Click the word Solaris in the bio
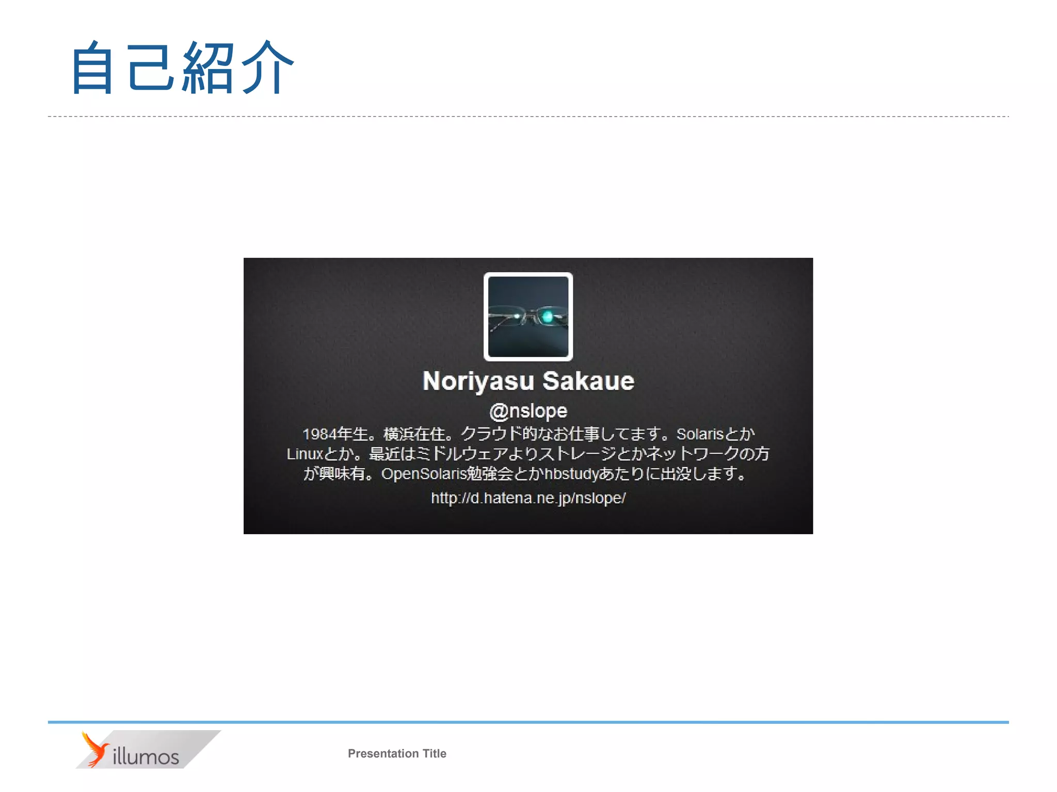 pos(700,434)
